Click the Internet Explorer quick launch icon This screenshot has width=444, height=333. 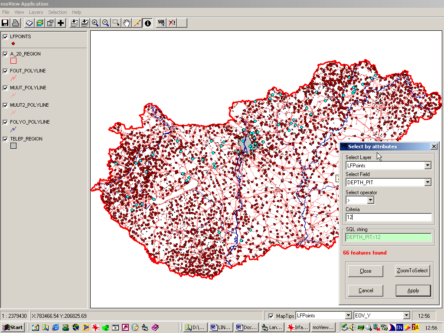click(55, 328)
